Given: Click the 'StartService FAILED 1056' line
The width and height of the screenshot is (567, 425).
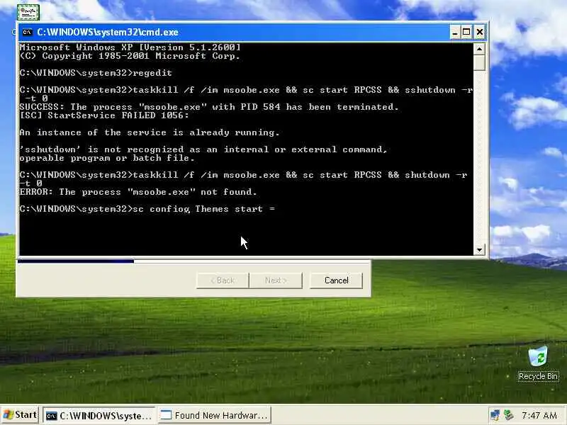Looking at the screenshot, I should [104, 115].
